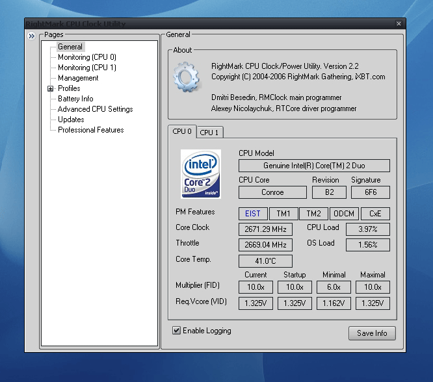Open the Advanced CPU Settings page
Screen dimensions: 433x382
click(96, 109)
